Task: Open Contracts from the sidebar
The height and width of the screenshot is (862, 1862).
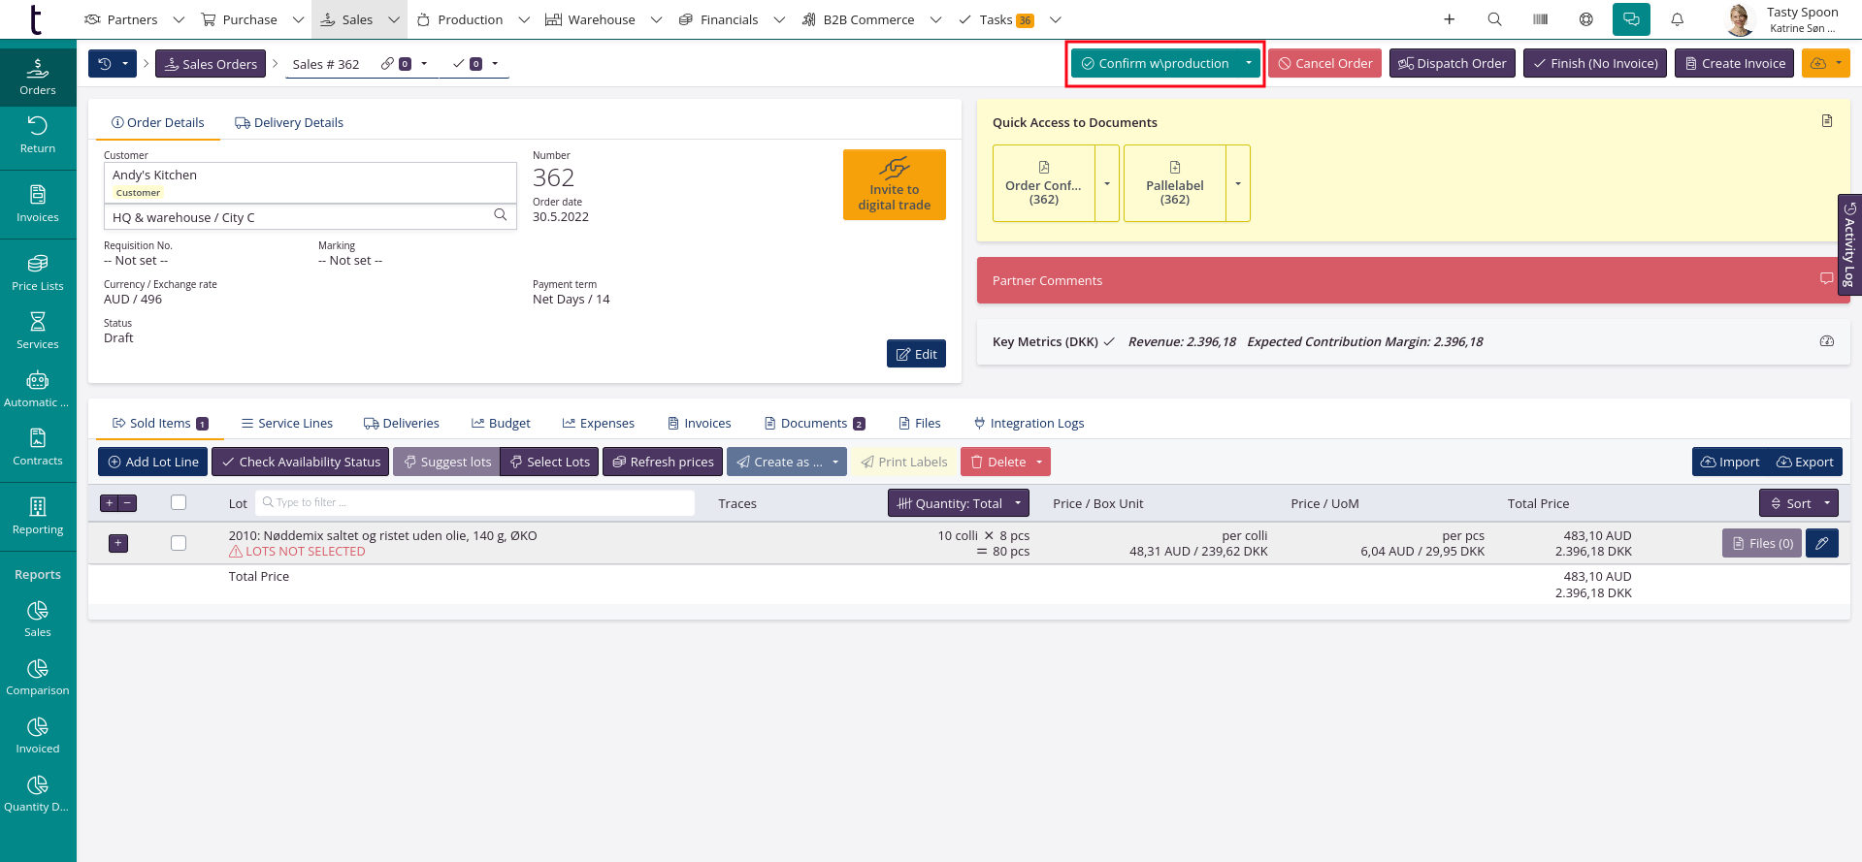Action: click(x=38, y=447)
